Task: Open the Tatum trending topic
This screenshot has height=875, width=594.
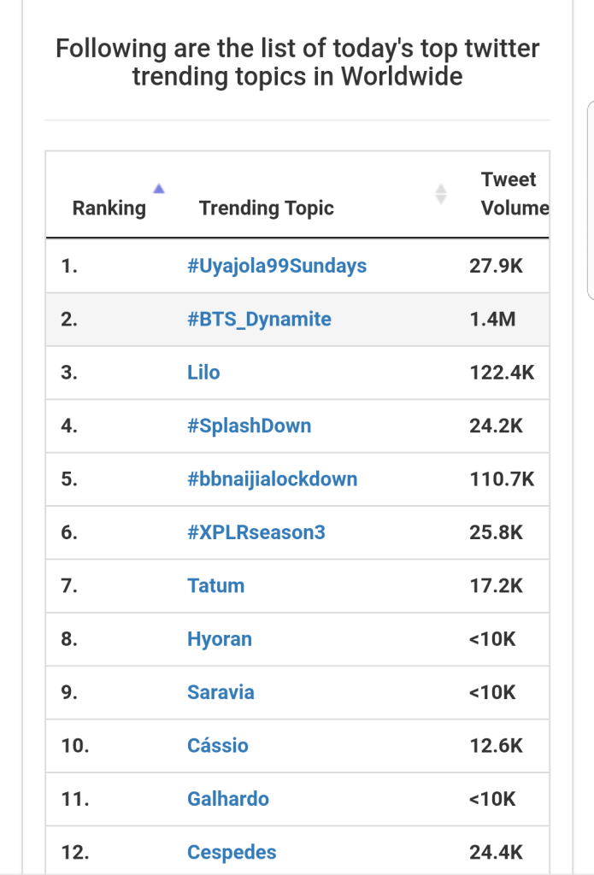Action: point(215,585)
